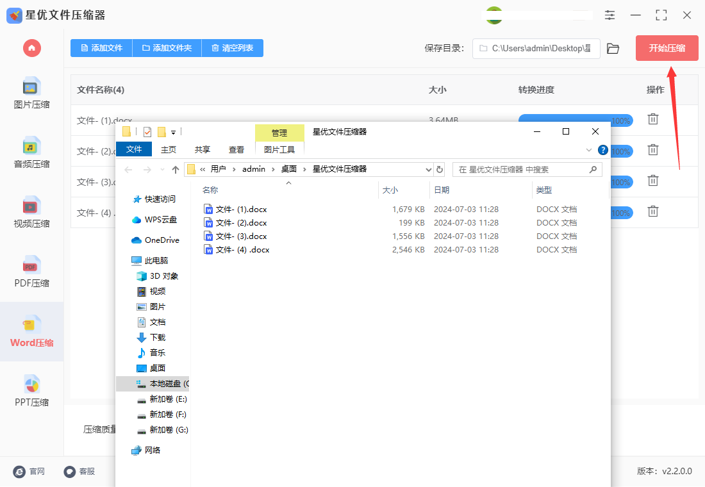Image resolution: width=705 pixels, height=487 pixels.
Task: Sort files by 类型 column
Action: point(570,190)
